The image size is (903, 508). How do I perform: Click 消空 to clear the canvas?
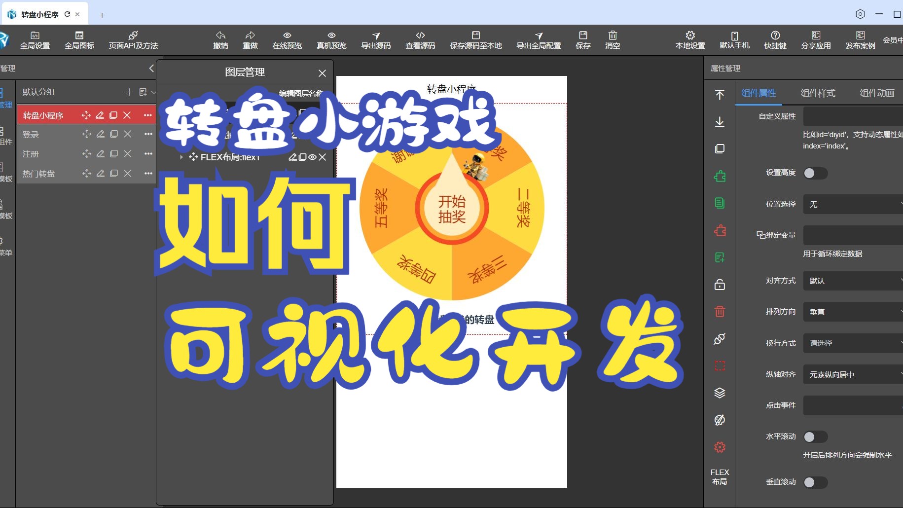(613, 39)
